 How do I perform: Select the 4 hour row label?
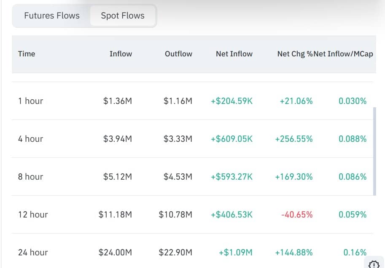[30, 139]
